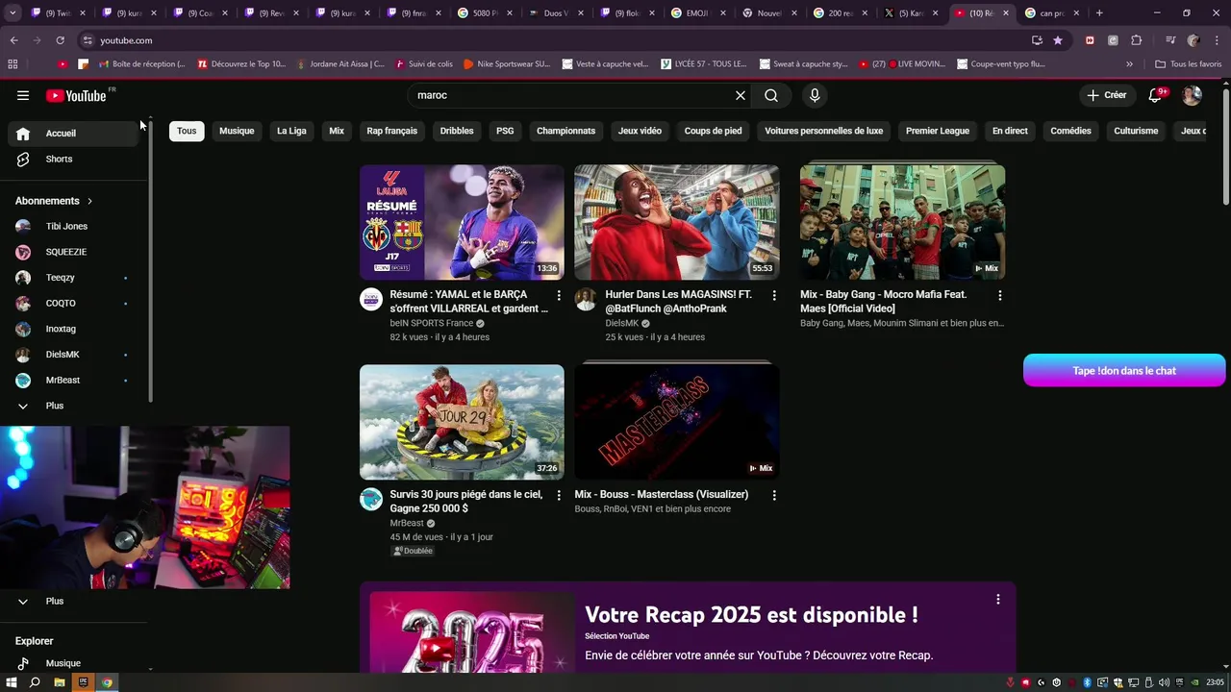Open the MrBeast Survis 30 jours thumbnail
Image resolution: width=1231 pixels, height=692 pixels.
click(x=462, y=422)
